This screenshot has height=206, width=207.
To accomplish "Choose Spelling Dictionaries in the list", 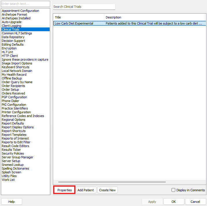I will [x=15, y=168].
